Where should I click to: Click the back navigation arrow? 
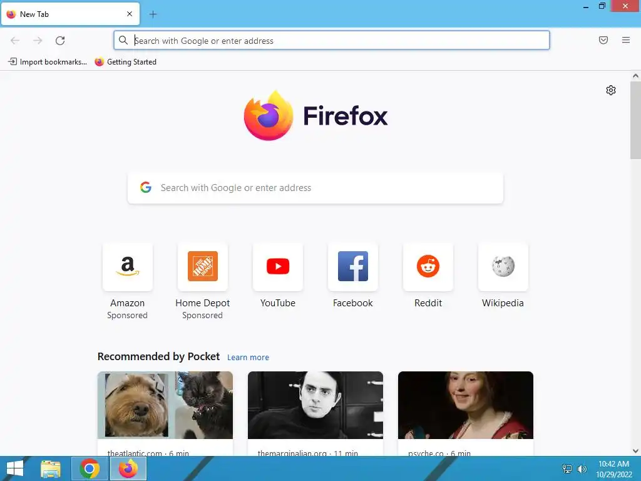15,41
